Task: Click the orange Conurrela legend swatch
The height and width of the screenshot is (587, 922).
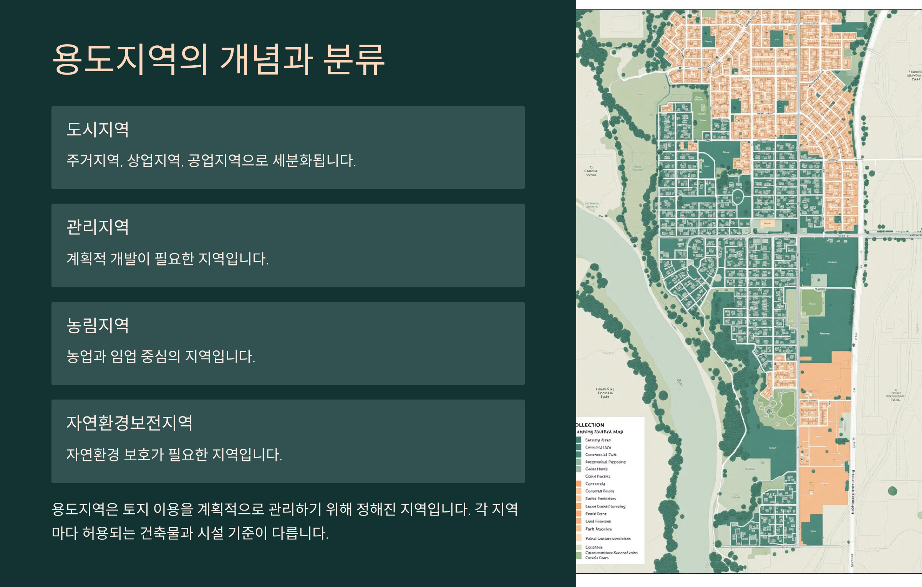Action: pyautogui.click(x=579, y=484)
